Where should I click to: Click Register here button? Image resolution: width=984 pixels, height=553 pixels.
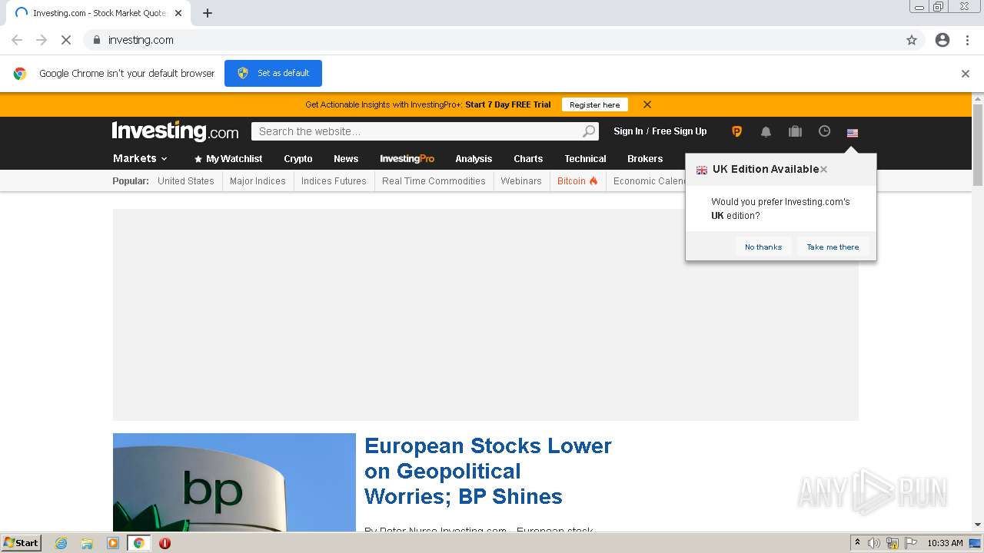pos(595,104)
